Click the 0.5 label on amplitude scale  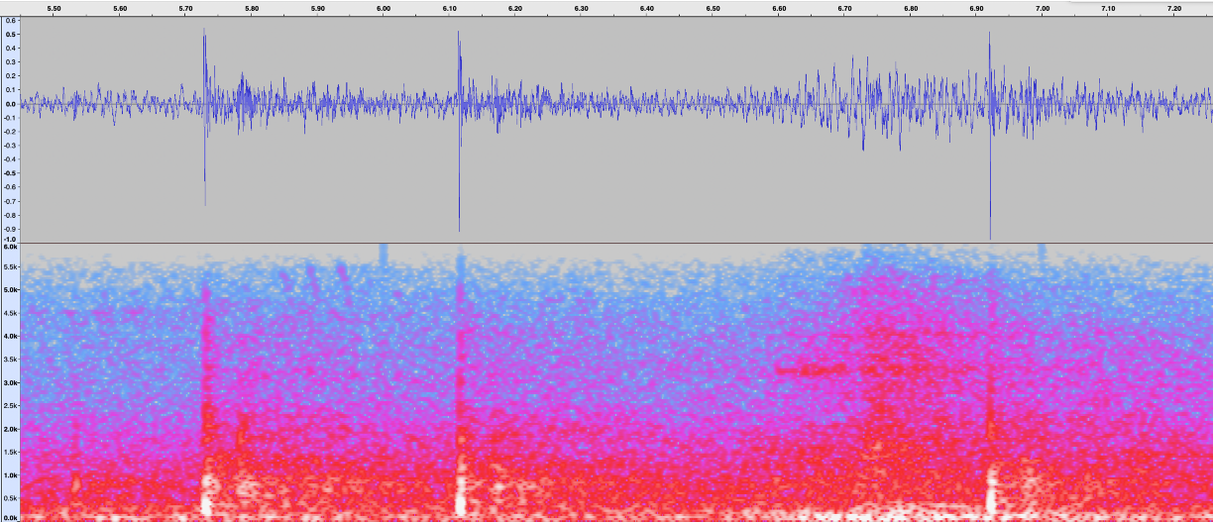[10, 35]
